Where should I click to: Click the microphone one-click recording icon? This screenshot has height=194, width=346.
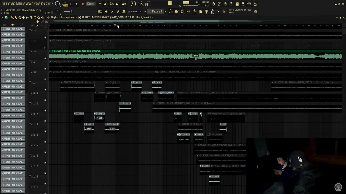(x=225, y=4)
